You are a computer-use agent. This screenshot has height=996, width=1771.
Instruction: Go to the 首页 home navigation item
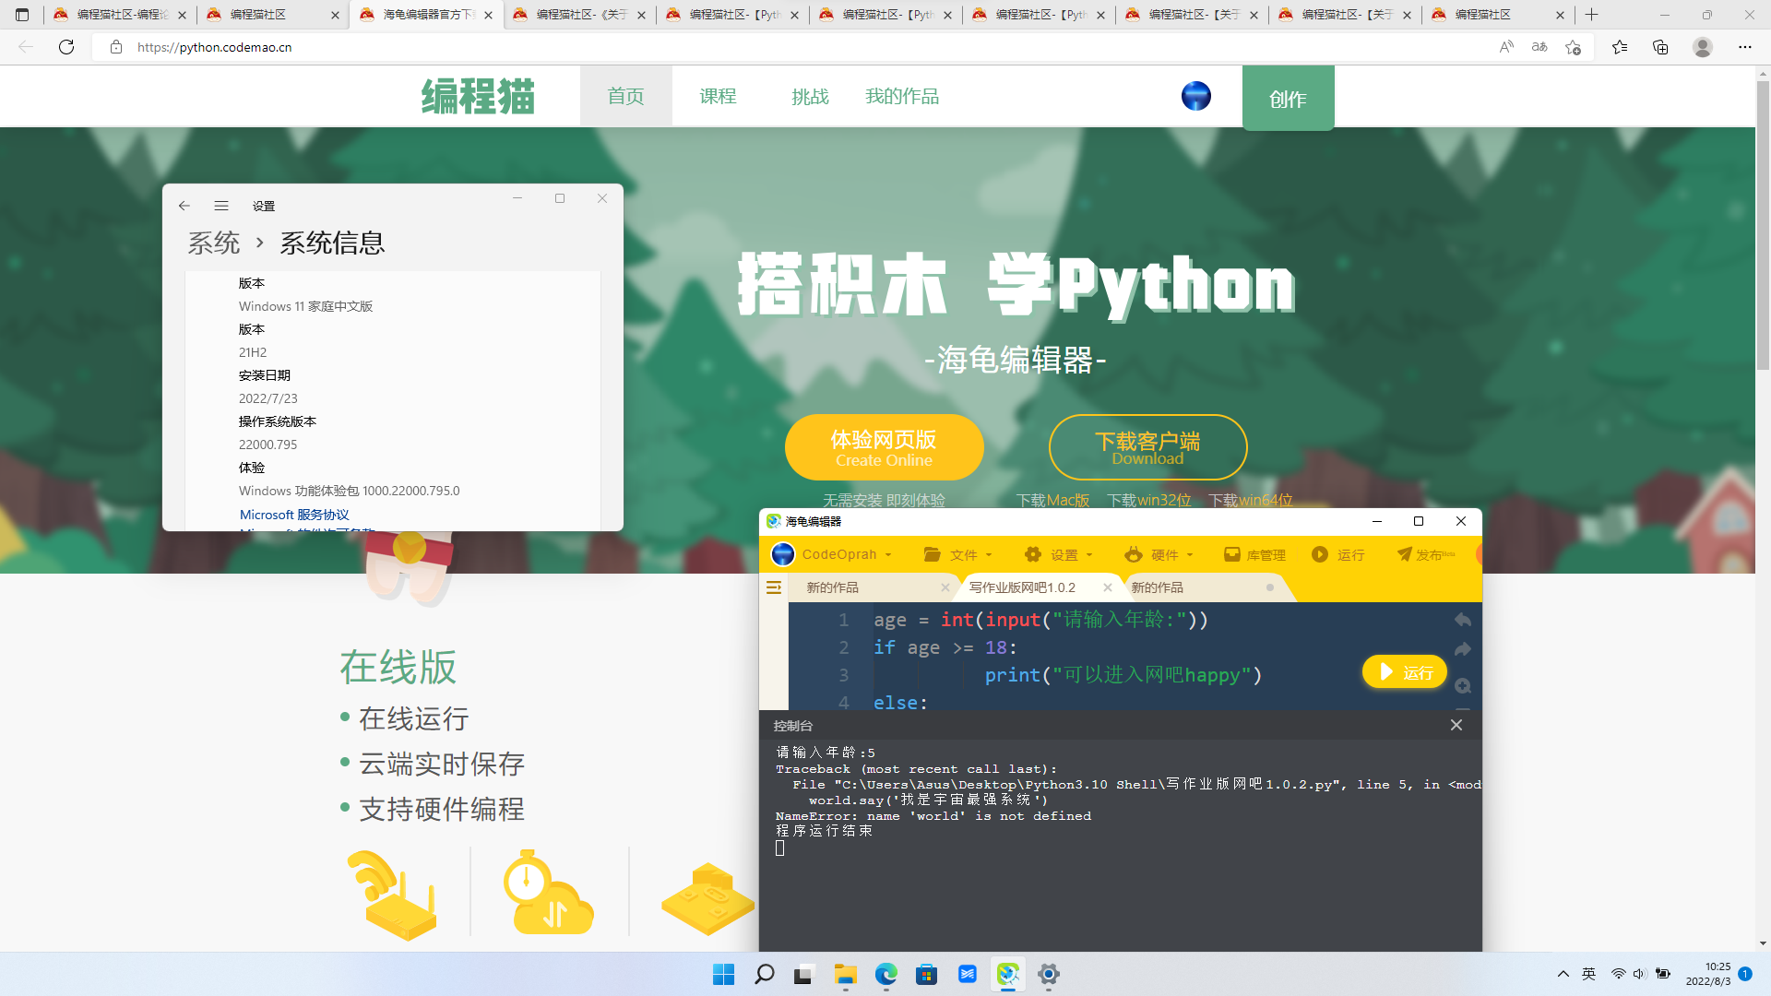626,96
